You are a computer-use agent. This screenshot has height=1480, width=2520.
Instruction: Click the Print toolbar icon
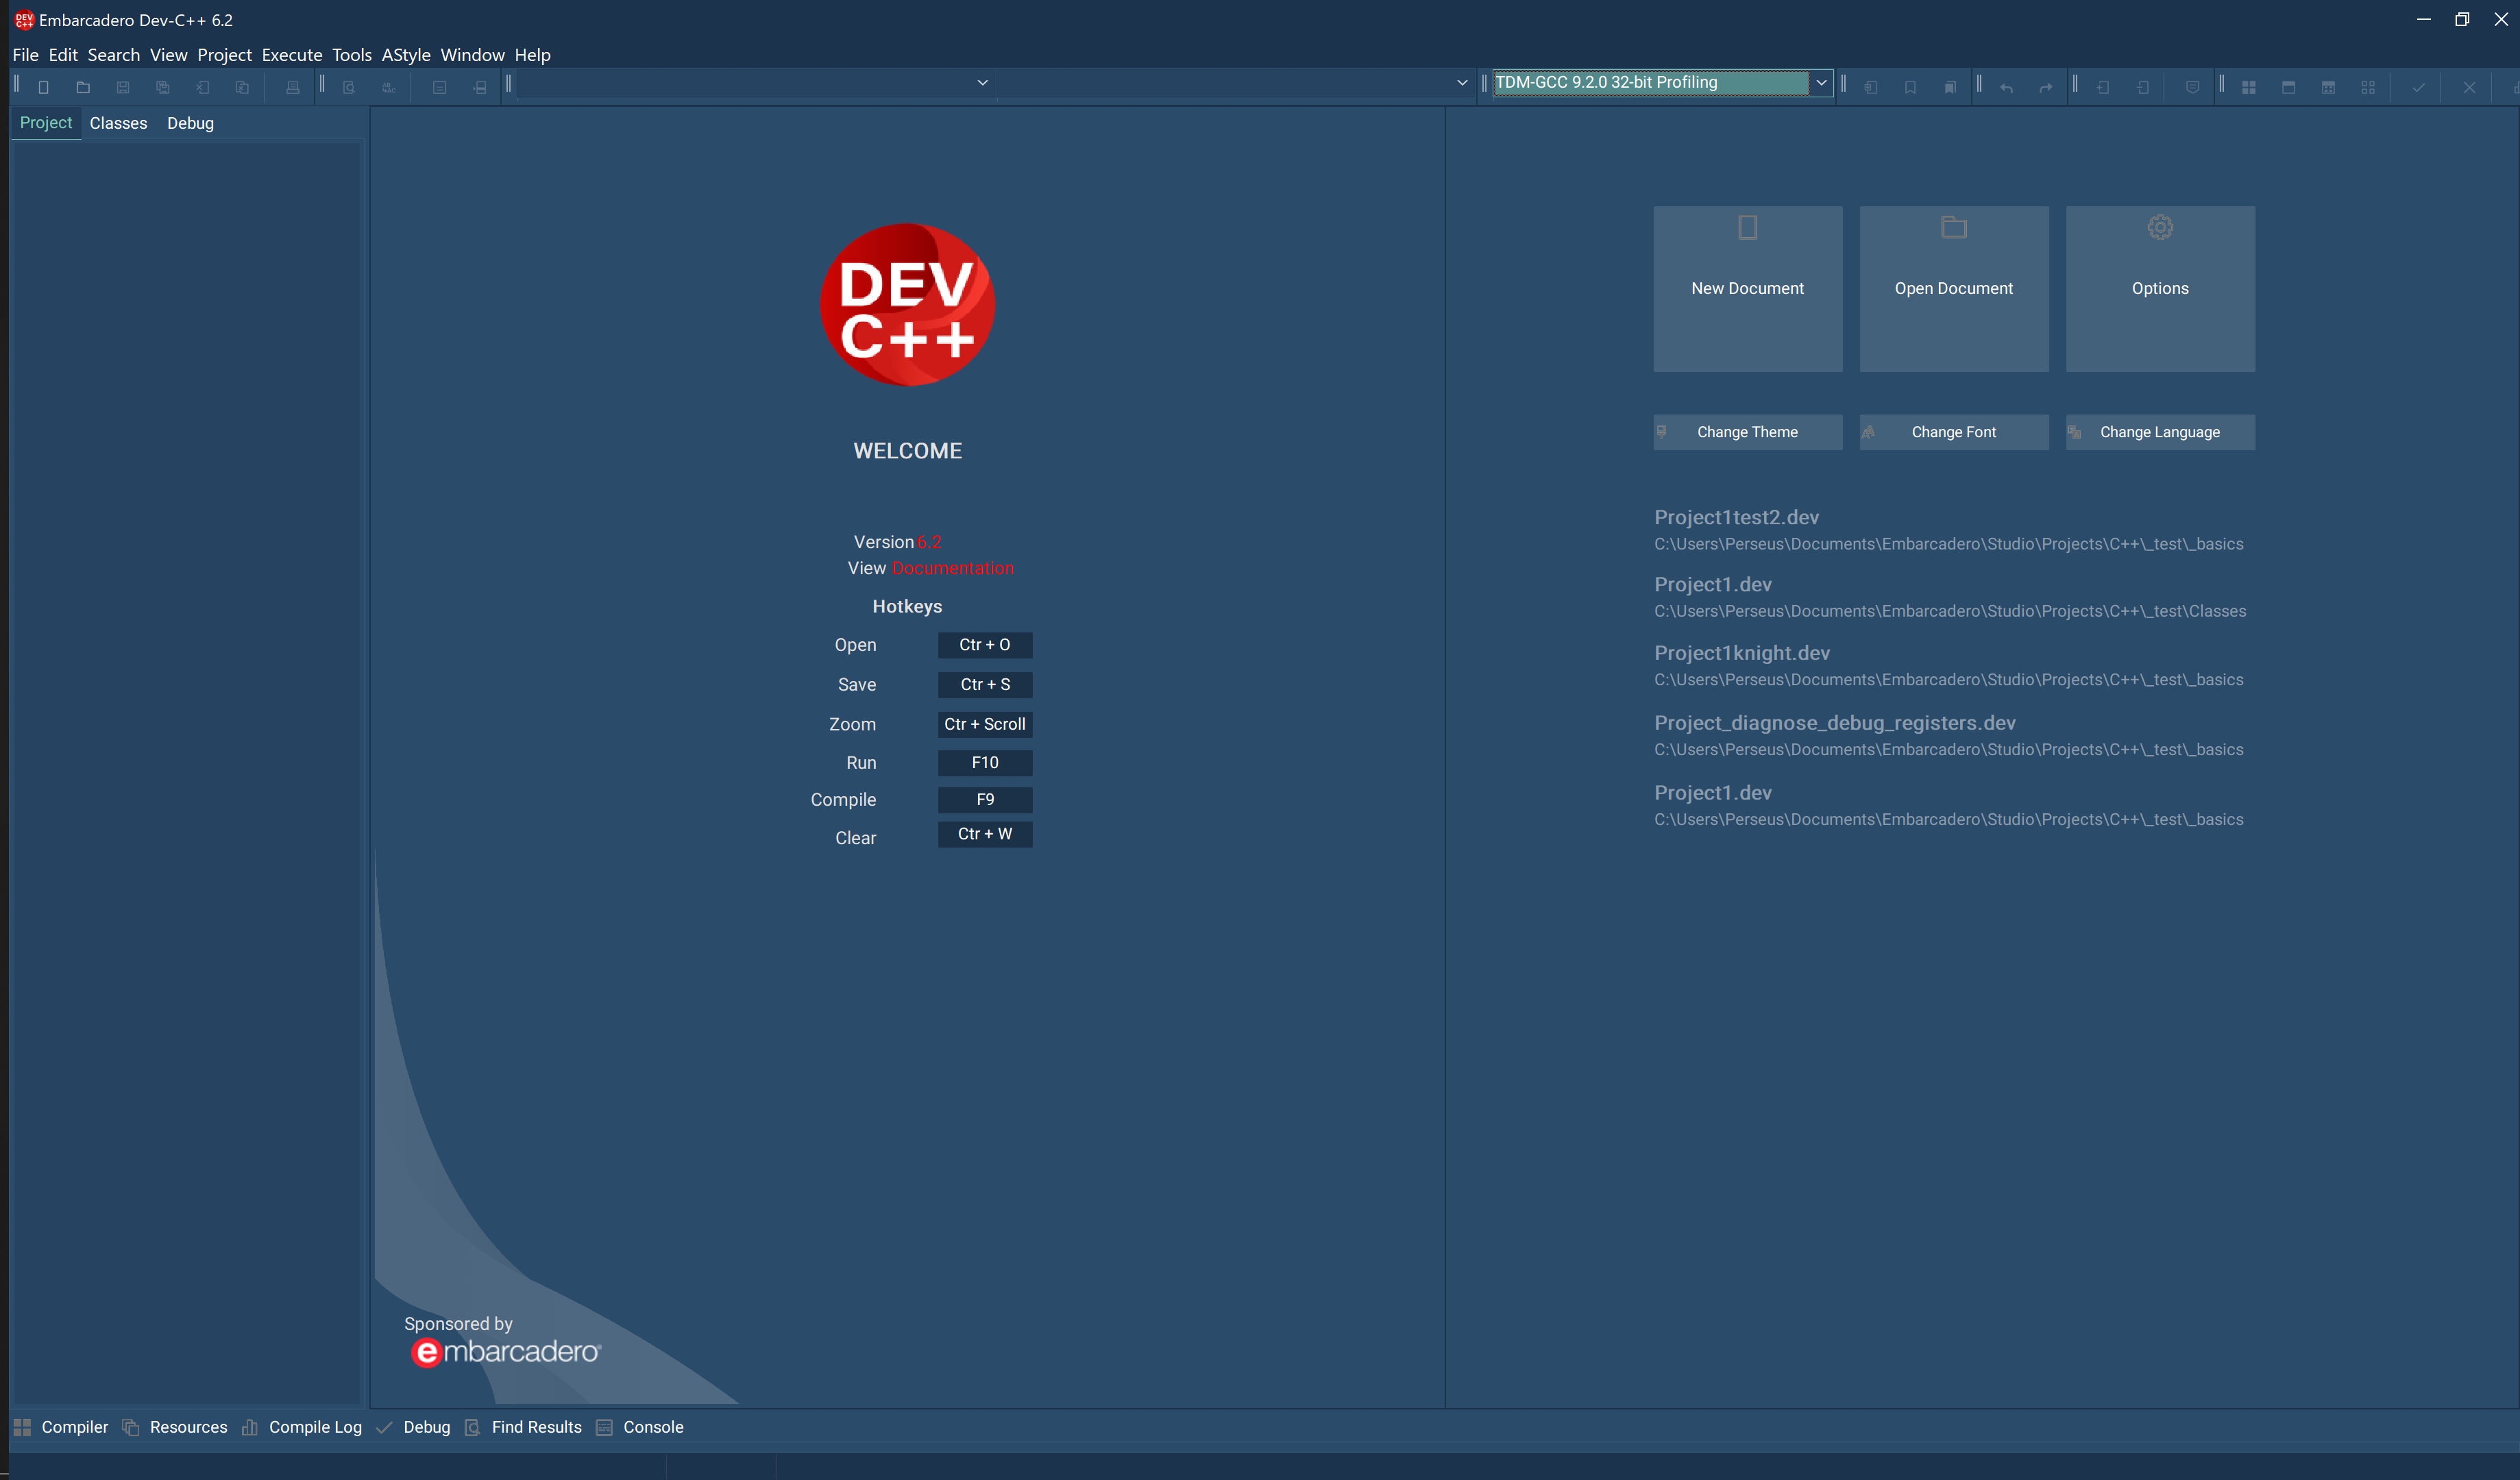[292, 87]
